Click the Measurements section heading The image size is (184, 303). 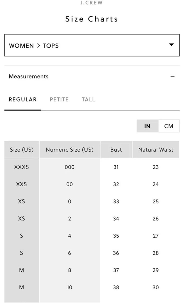[28, 76]
